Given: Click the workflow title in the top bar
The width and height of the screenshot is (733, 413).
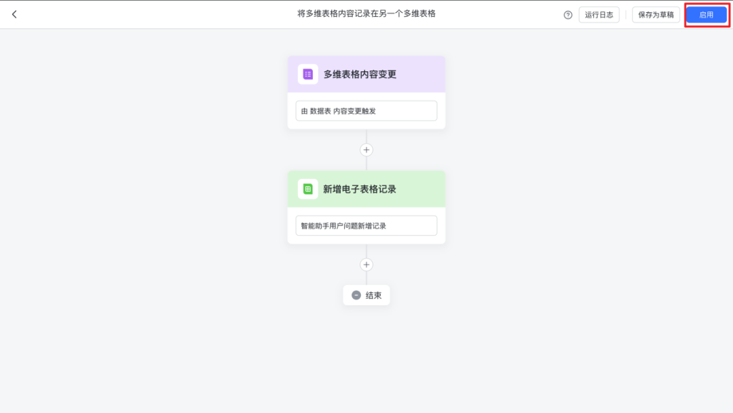Looking at the screenshot, I should [366, 14].
